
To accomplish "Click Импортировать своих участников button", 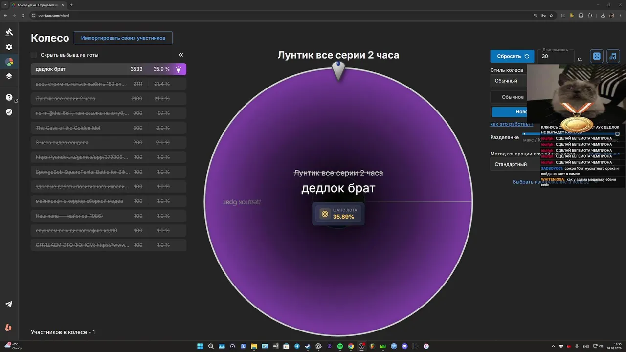I will (x=123, y=38).
